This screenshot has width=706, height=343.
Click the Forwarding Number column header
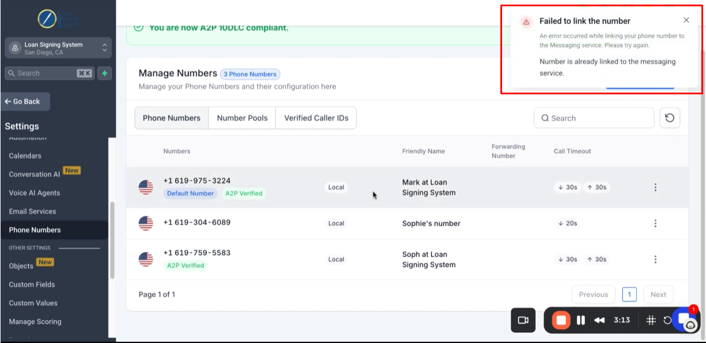[508, 151]
